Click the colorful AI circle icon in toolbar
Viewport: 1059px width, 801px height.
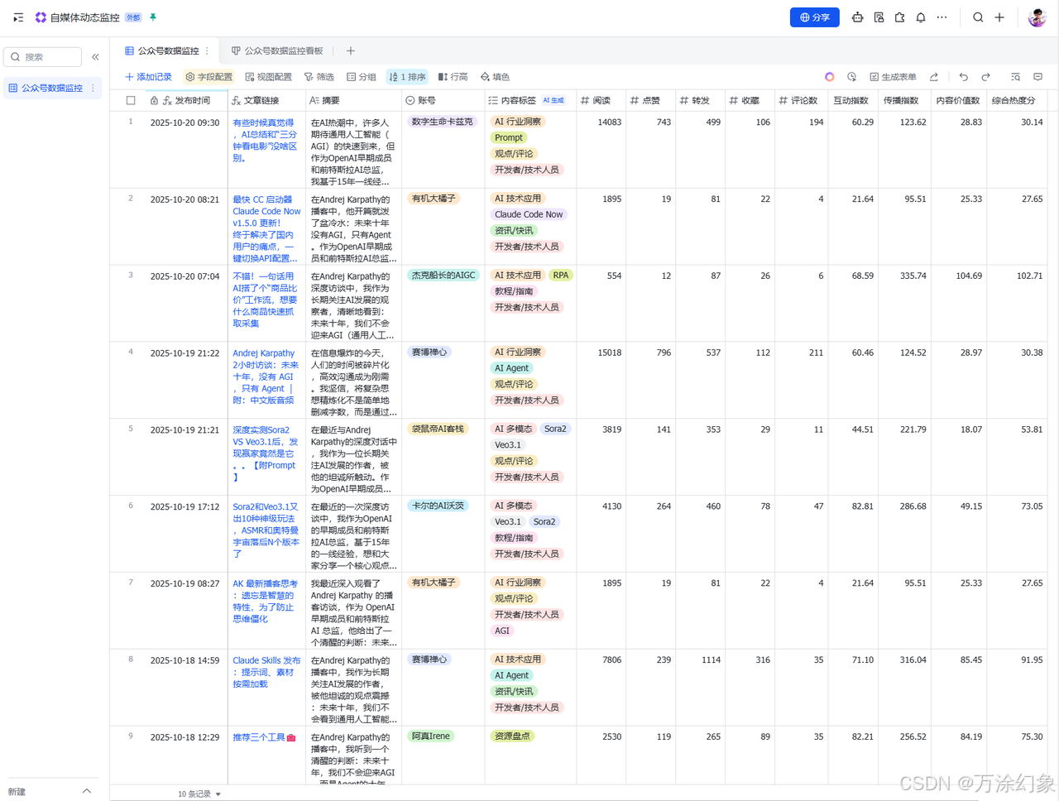pos(830,77)
